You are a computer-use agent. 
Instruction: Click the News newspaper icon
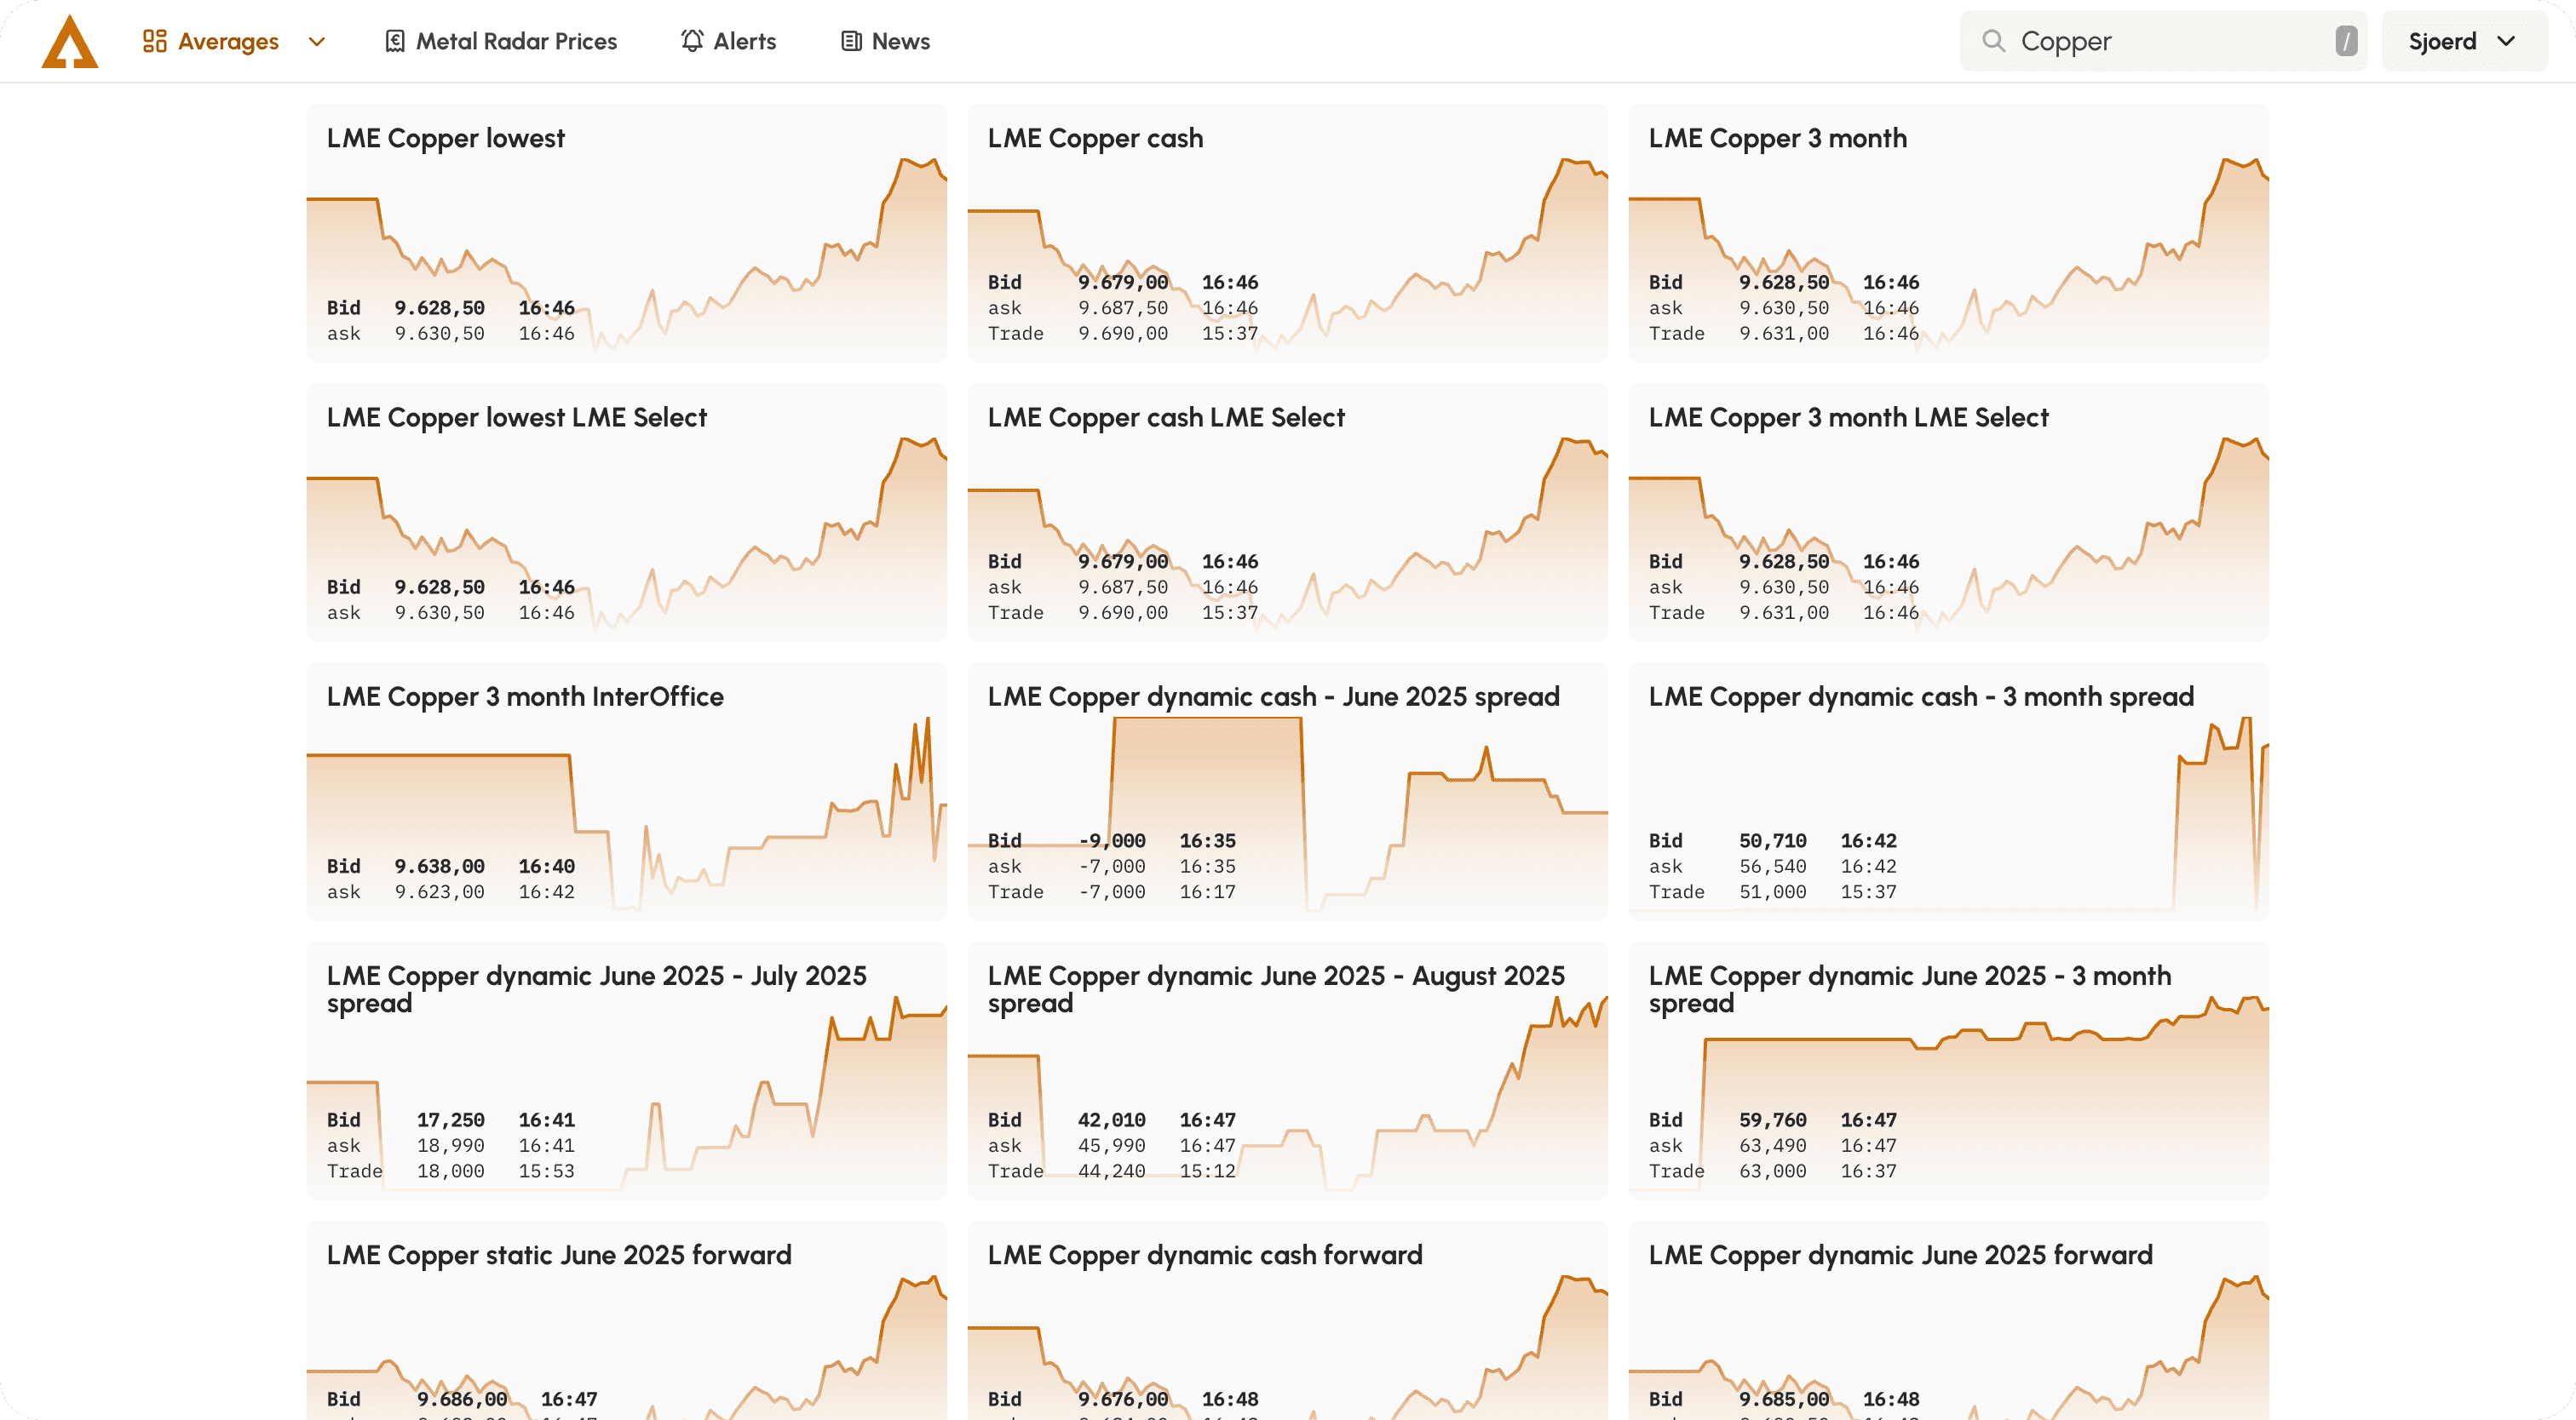(x=851, y=41)
